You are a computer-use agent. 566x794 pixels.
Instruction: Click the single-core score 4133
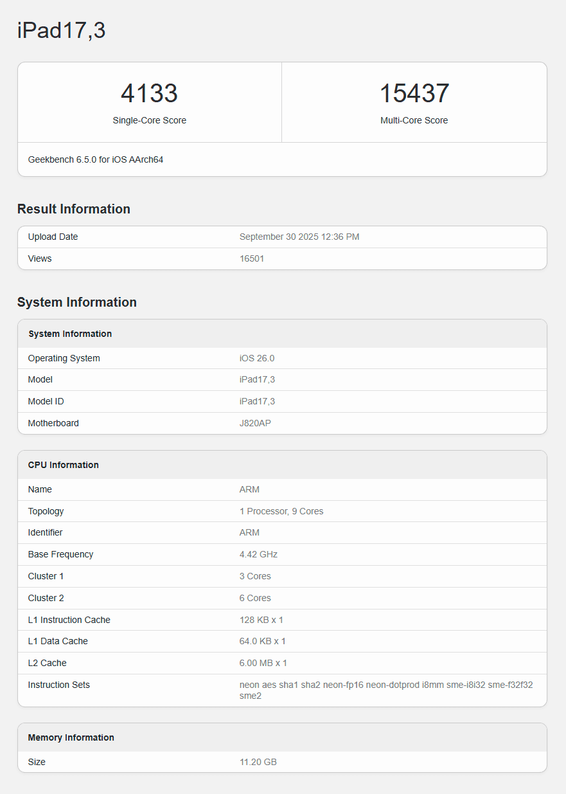coord(149,94)
